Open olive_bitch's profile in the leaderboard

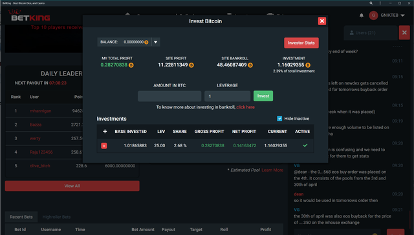pyautogui.click(x=40, y=166)
